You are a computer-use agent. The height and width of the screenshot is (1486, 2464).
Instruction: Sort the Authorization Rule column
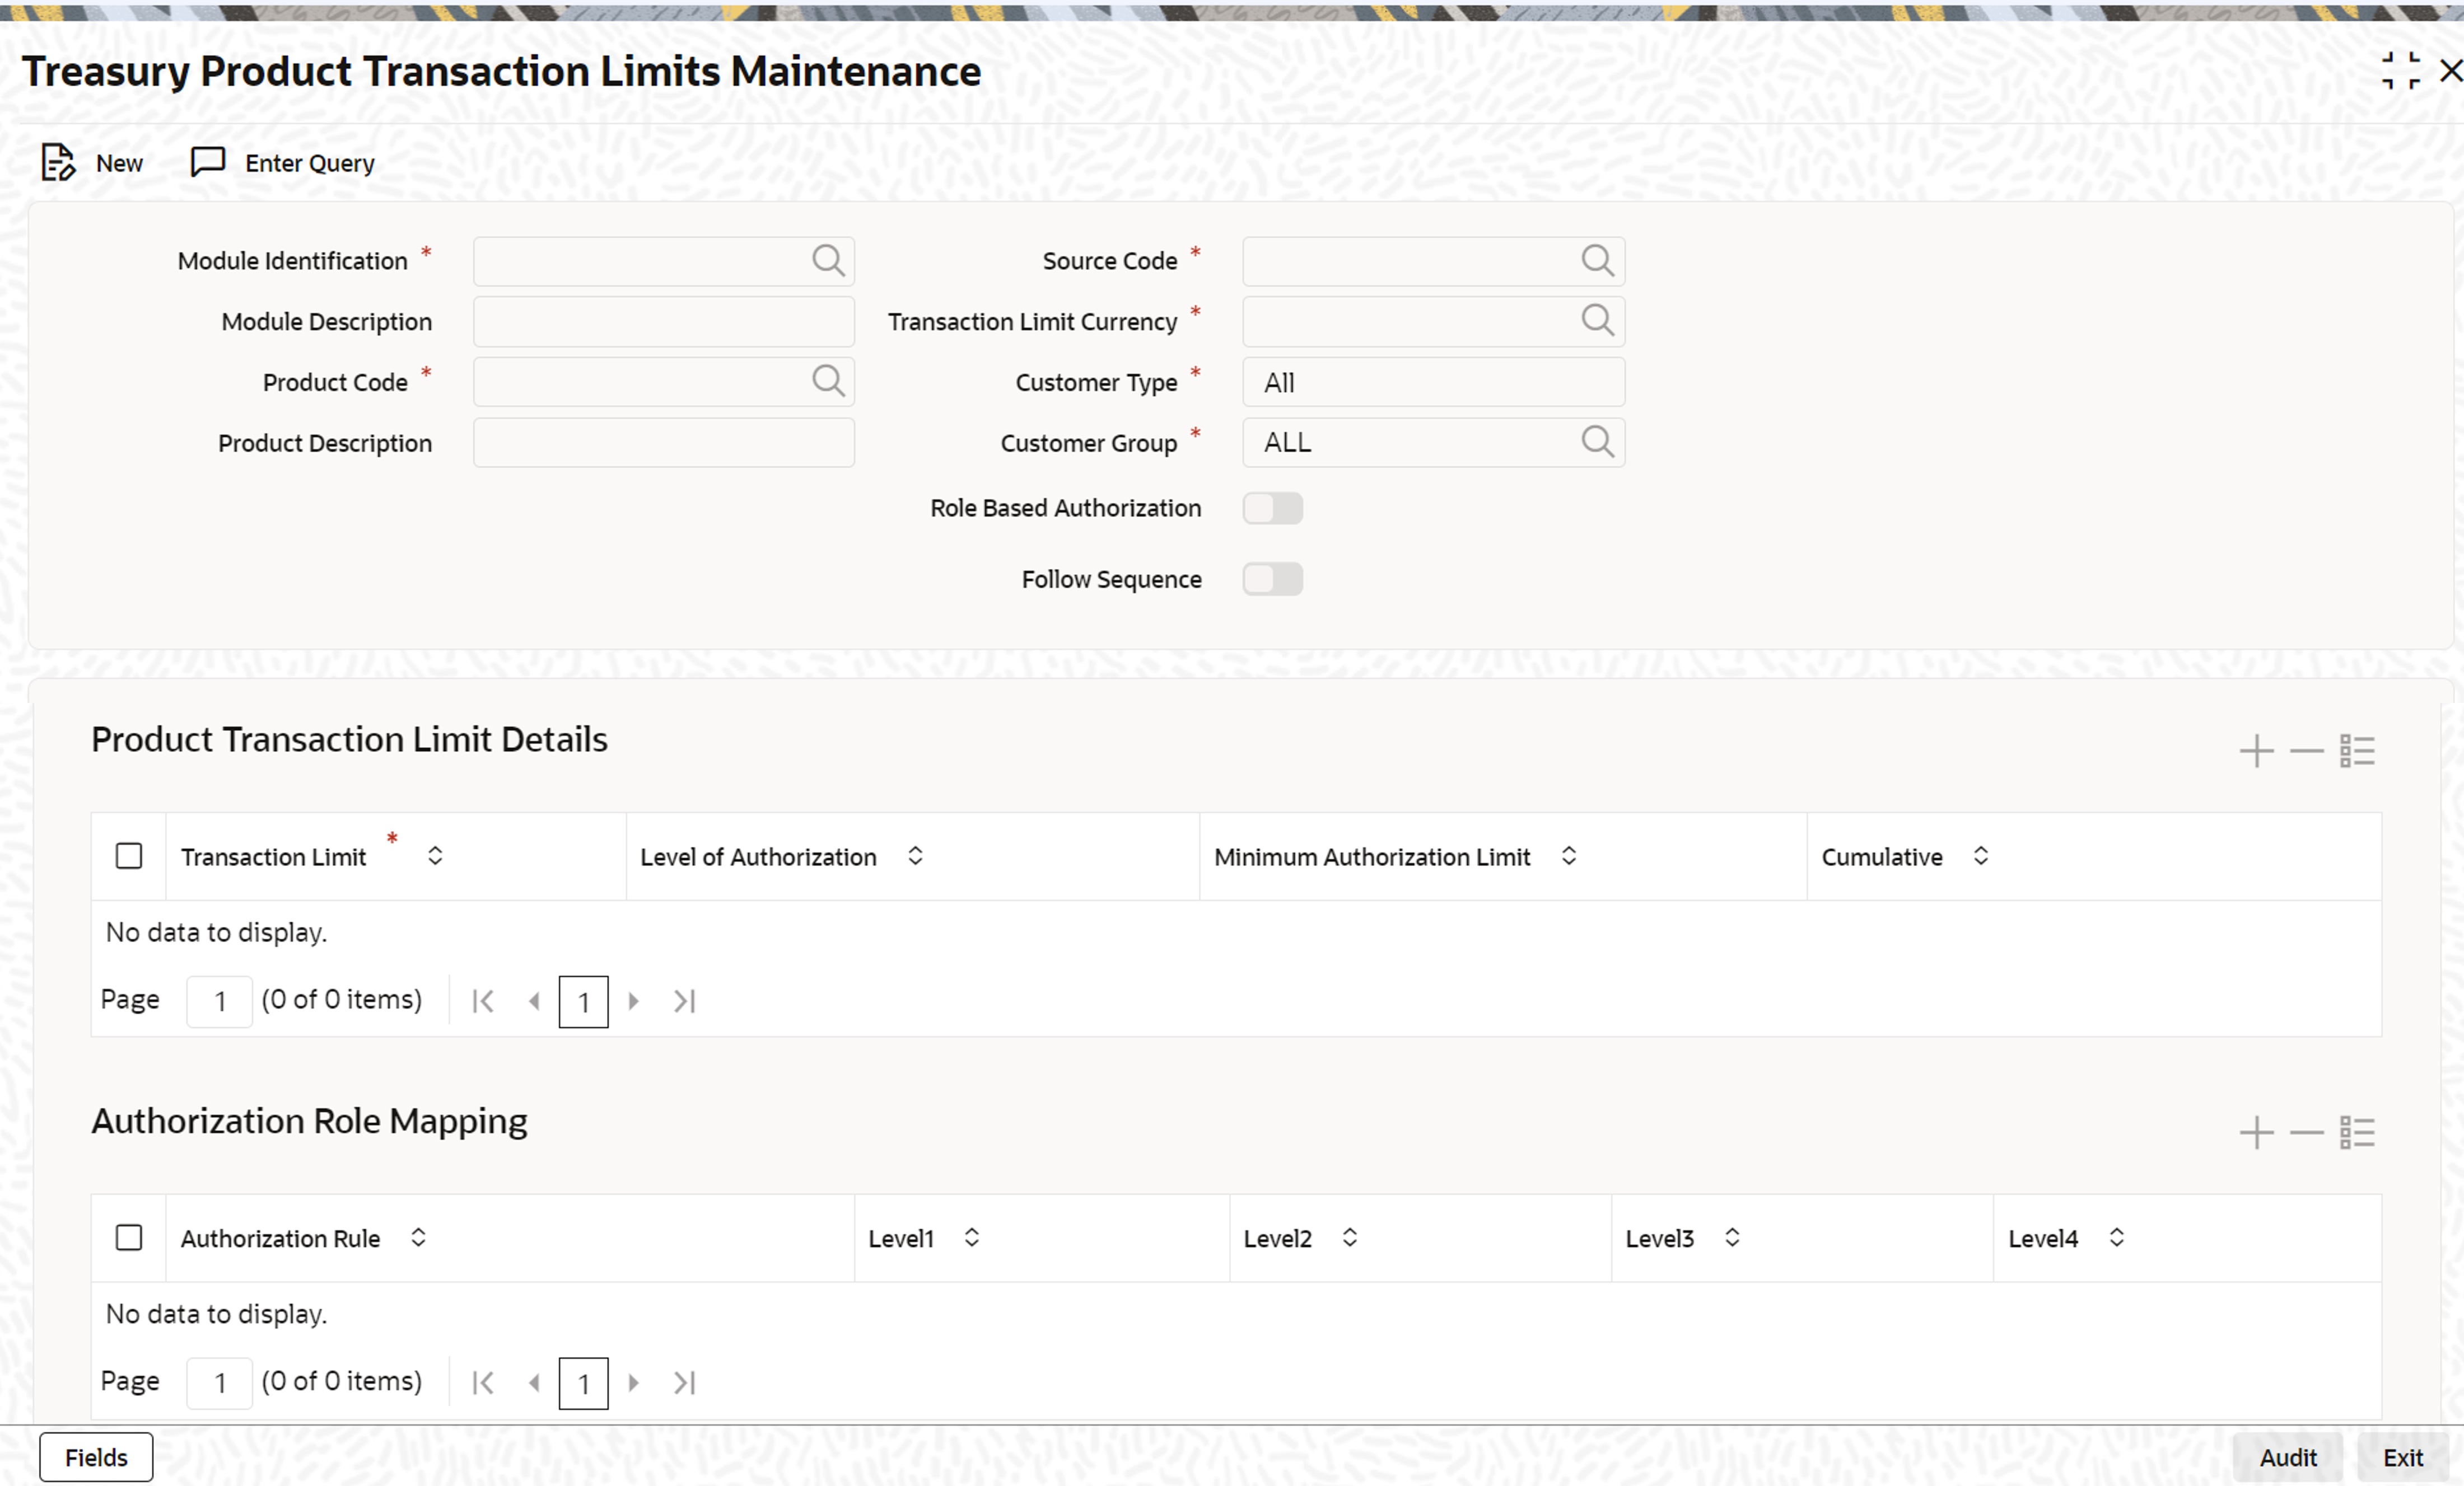[418, 1237]
